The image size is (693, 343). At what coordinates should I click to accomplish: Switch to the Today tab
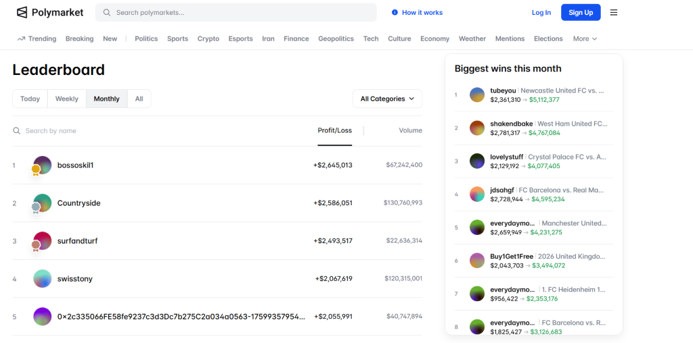(x=30, y=99)
